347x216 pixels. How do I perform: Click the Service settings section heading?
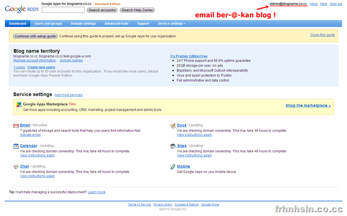click(33, 94)
